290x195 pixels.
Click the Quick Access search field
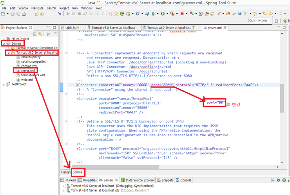[x=259, y=20]
